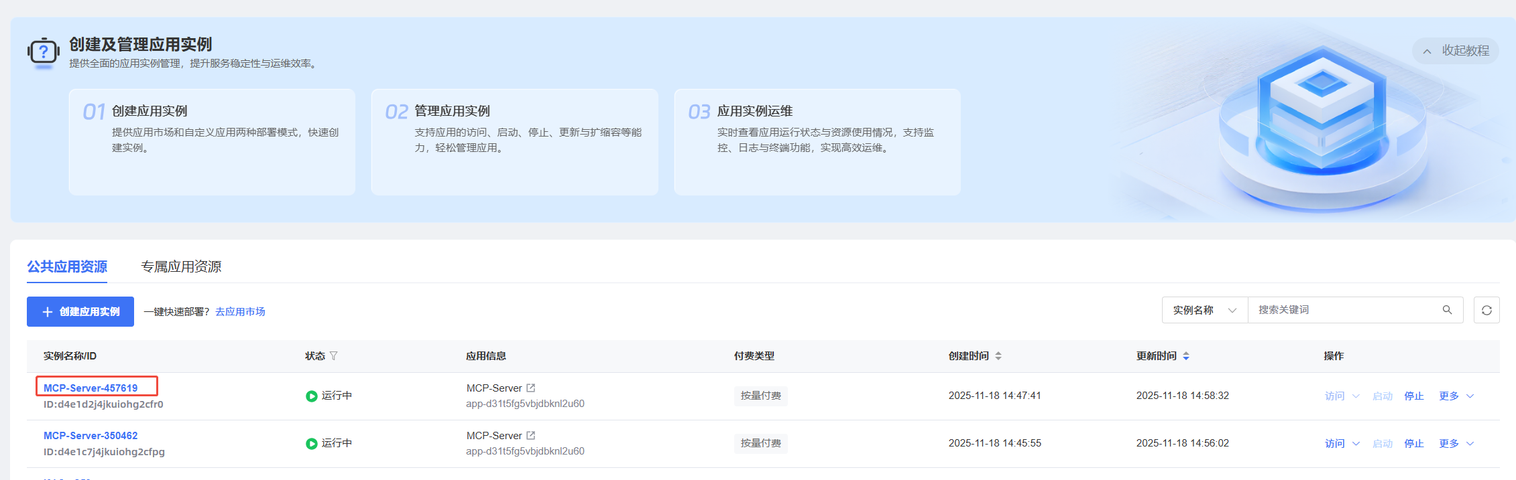Screen dimensions: 1516x480
Task: Open instance MCP-Server-350462 details
Action: 91,435
